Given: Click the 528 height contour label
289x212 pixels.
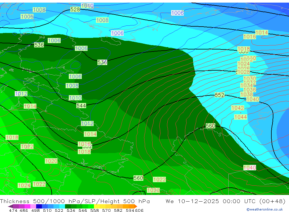Looking at the screenshot, I should [x=75, y=9].
